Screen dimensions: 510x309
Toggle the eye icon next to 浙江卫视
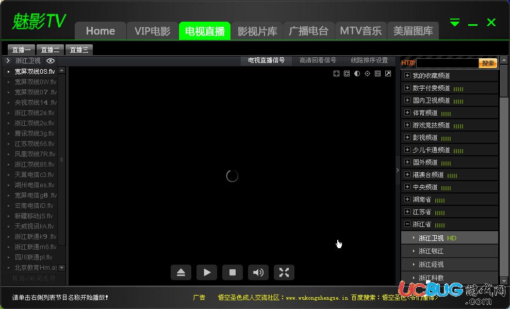coord(51,61)
